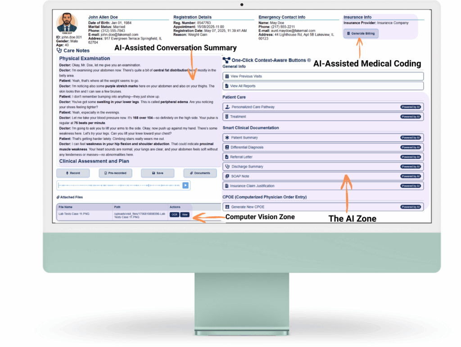Play the recorded audio waveform

pyautogui.click(x=185, y=185)
